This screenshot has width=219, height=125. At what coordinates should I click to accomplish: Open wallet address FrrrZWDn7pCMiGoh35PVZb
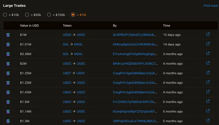click(x=135, y=102)
